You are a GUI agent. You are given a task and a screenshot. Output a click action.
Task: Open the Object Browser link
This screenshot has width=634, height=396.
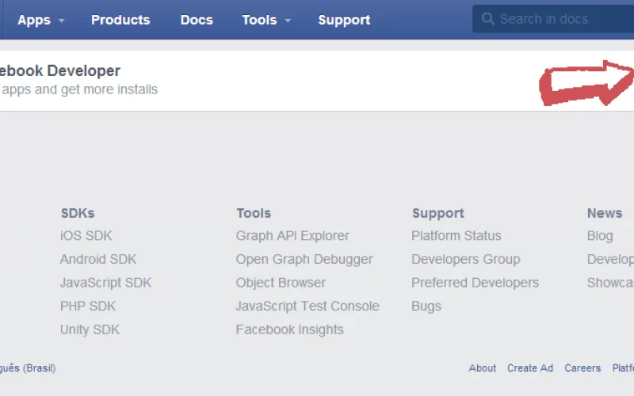coord(281,283)
